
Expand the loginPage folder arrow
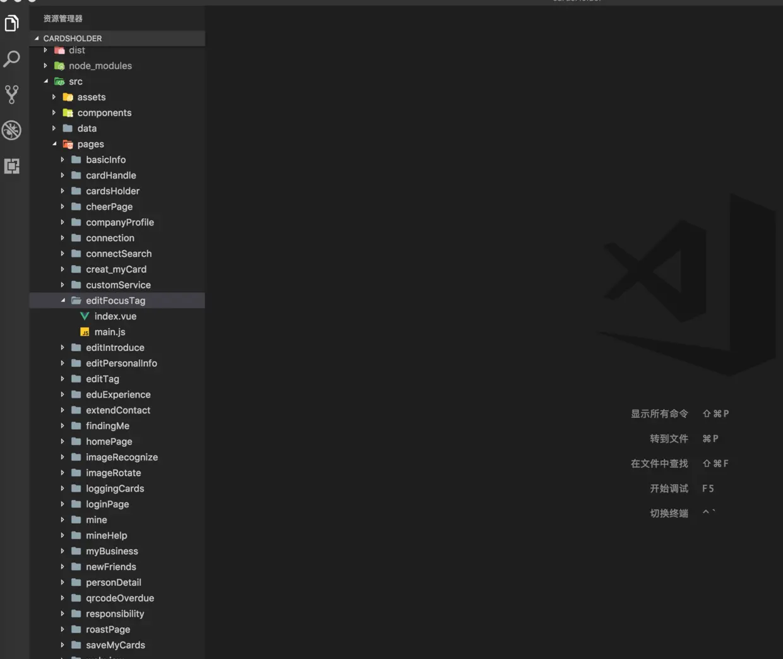(x=63, y=504)
